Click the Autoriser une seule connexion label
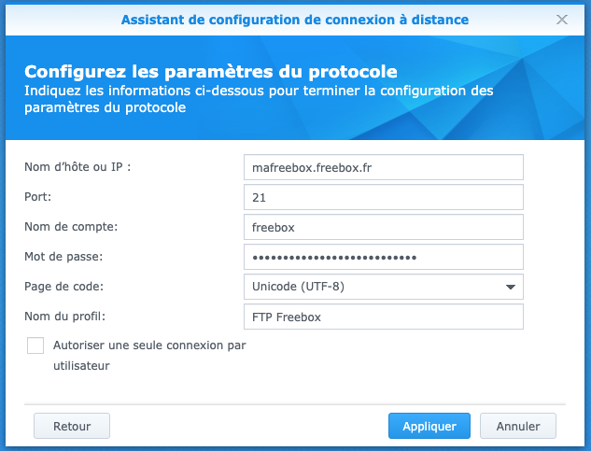 pyautogui.click(x=148, y=345)
